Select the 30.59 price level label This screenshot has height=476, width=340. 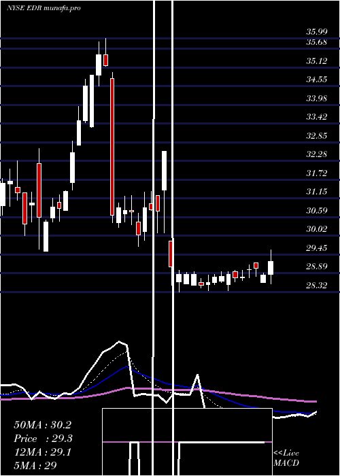click(316, 210)
